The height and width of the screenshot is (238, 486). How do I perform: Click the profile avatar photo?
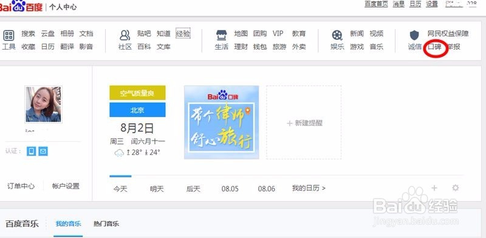pos(43,105)
